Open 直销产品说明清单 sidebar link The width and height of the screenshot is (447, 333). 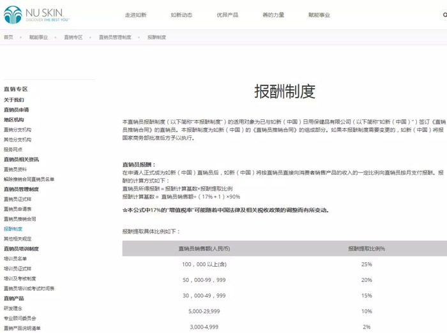click(x=22, y=328)
